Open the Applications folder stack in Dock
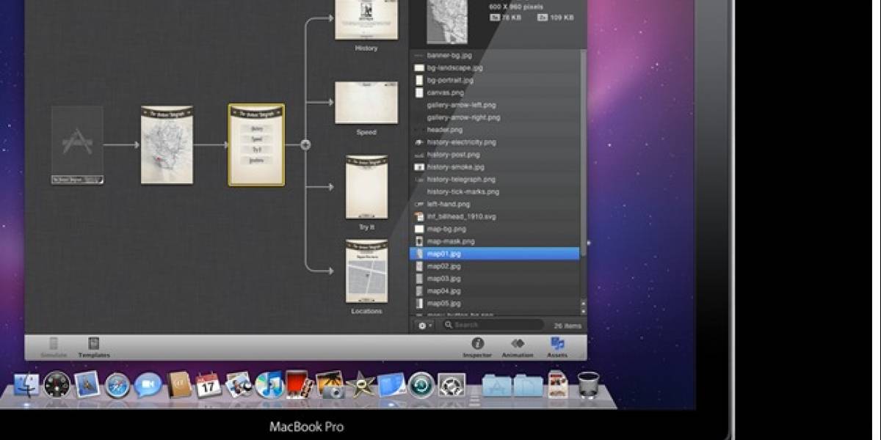The image size is (881, 440). click(497, 385)
